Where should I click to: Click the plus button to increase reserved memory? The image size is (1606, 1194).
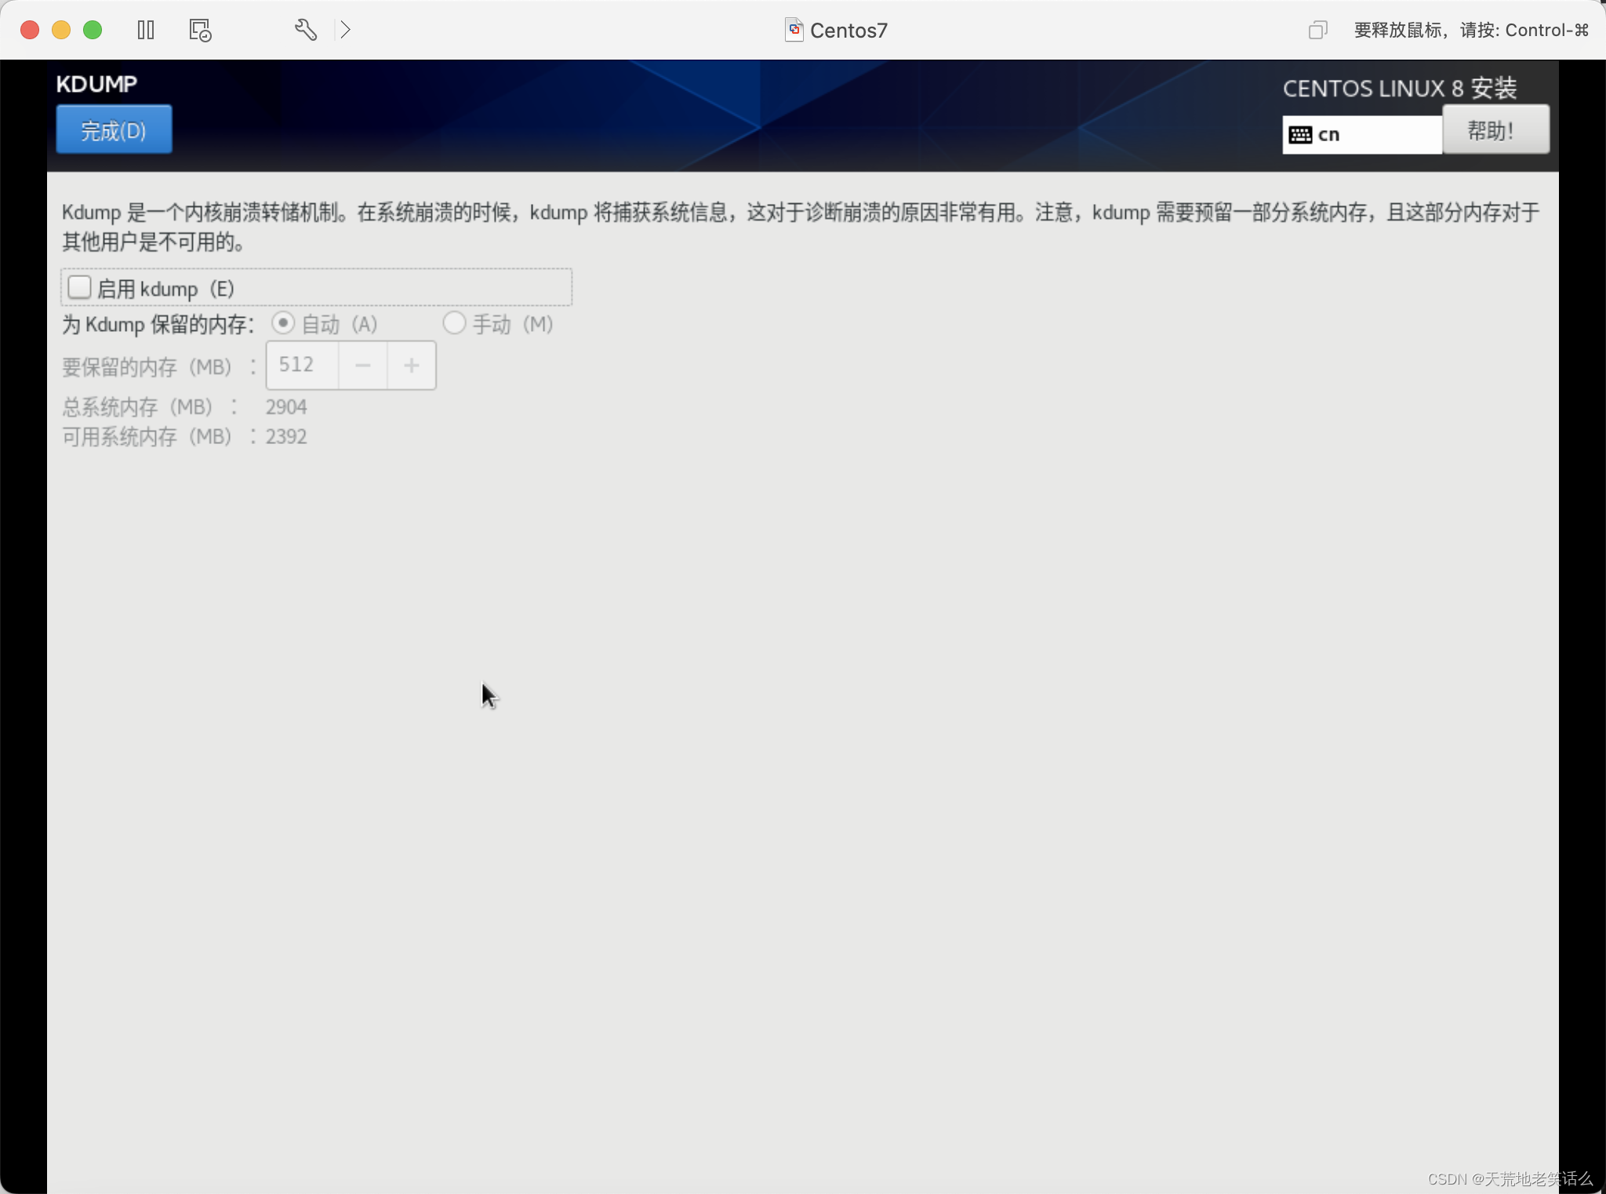pos(411,366)
